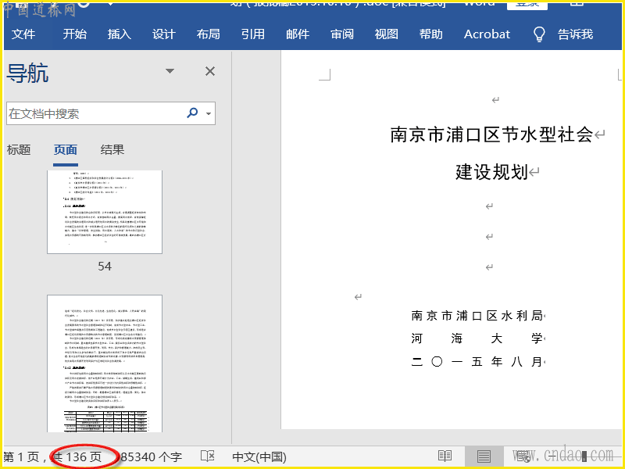Screen dimensions: 625x469
Task: Click the 告诉我 lightbulb icon
Action: pos(539,34)
